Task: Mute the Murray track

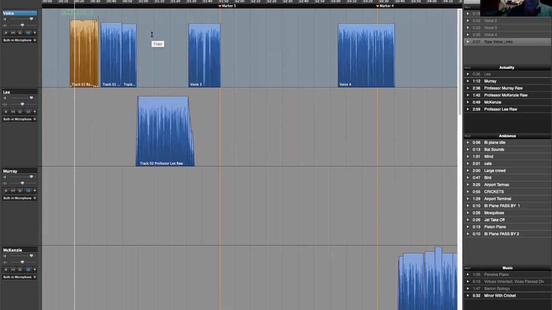Action: point(13,190)
